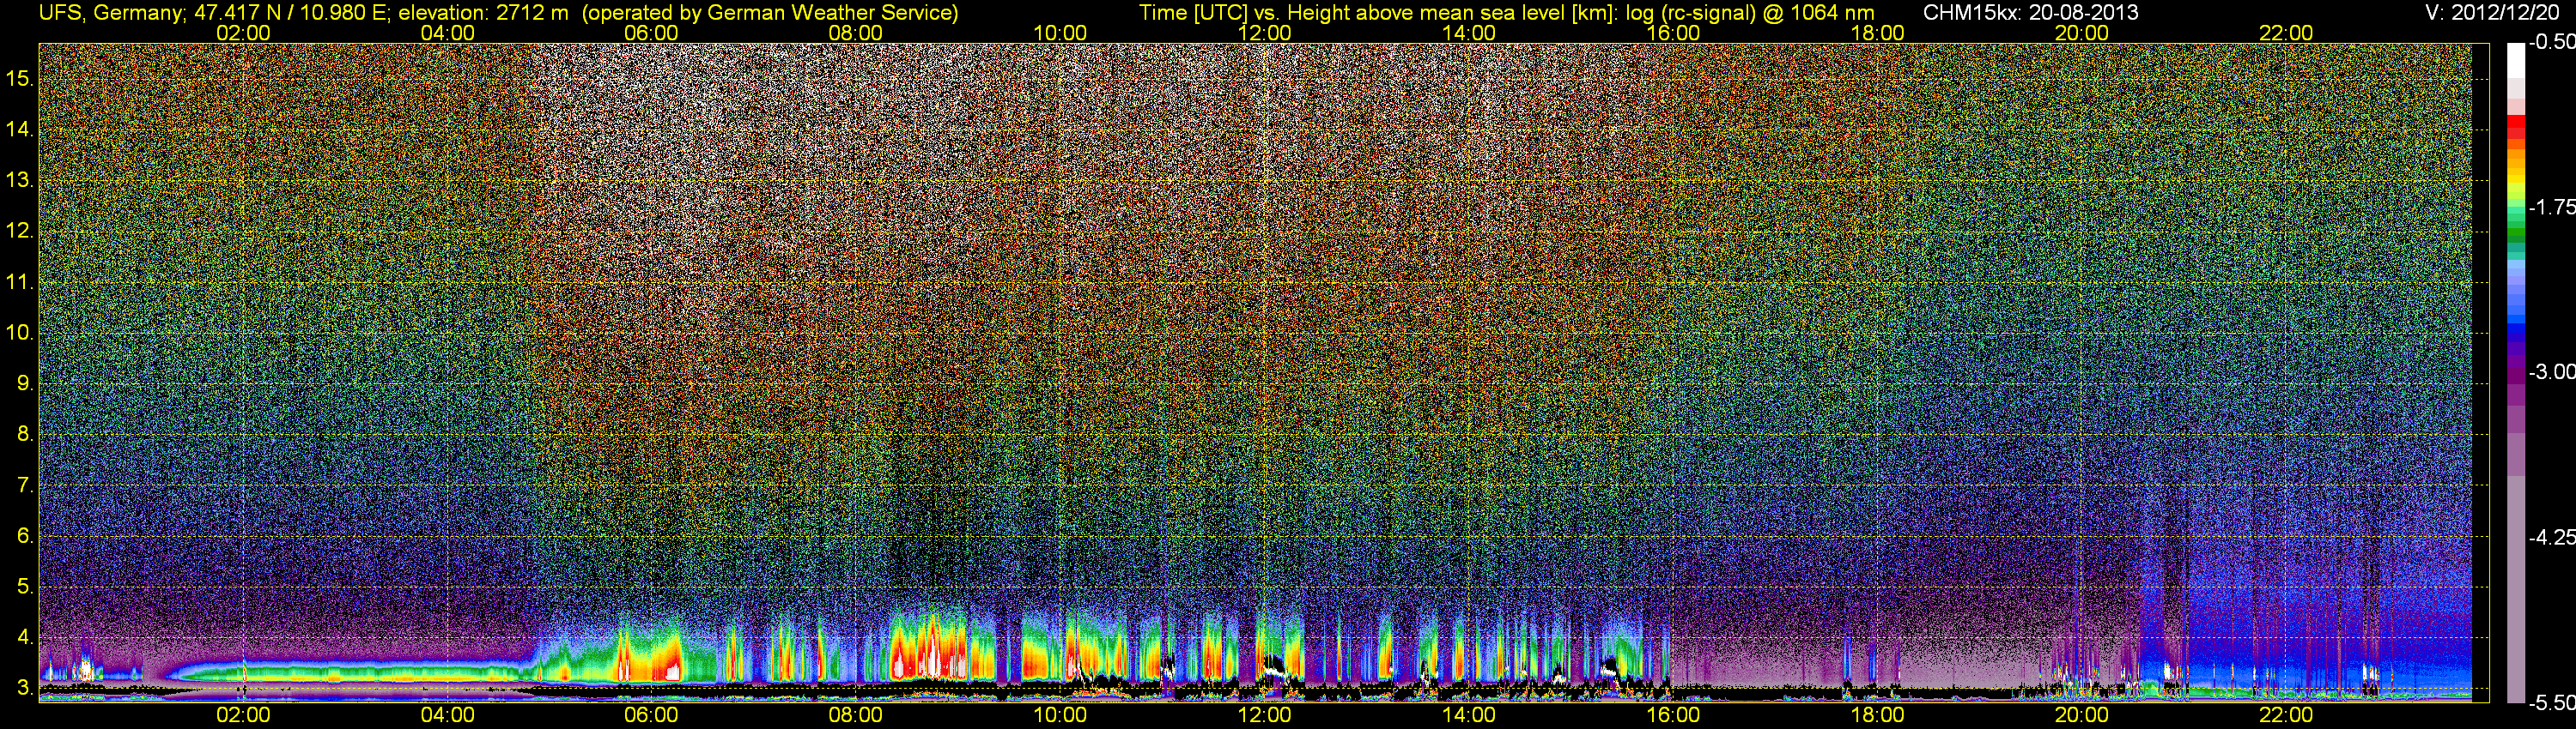Click the CHM15kx: 20-08-2013 date label
Screen dimensions: 2576x729
(2030, 13)
